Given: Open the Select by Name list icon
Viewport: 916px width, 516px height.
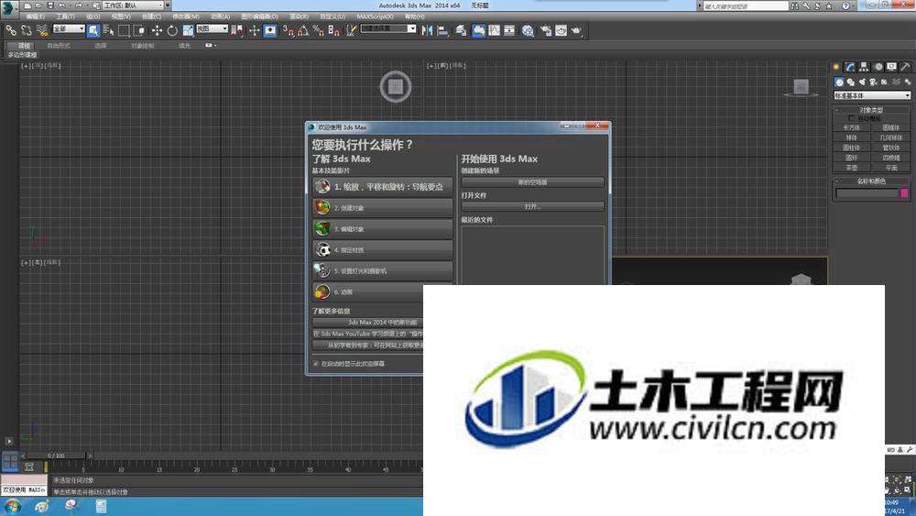Looking at the screenshot, I should [109, 30].
